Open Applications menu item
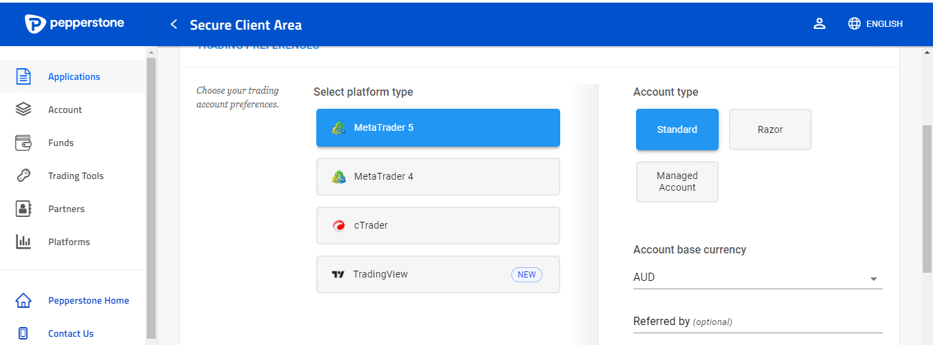933x345 pixels. tap(73, 76)
